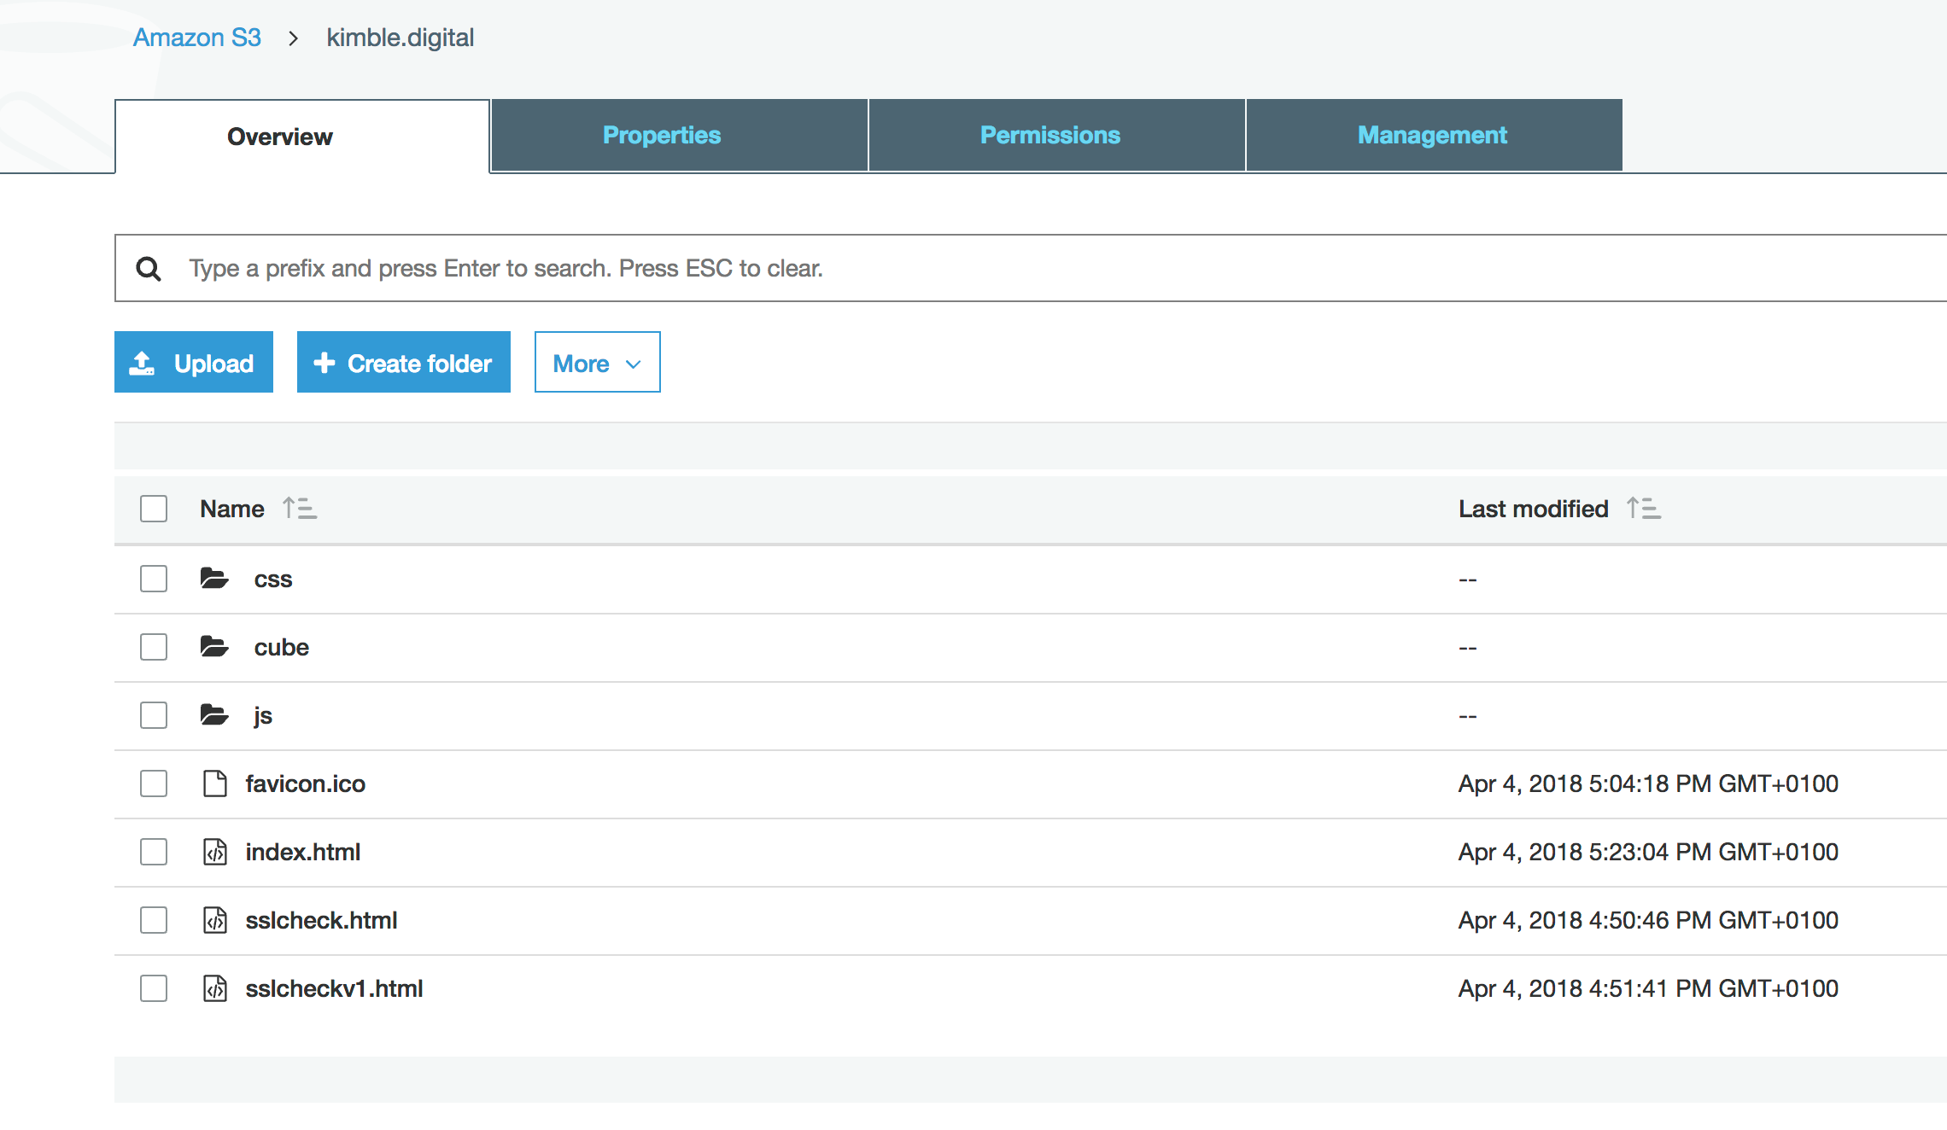Click the sslcheck.html code file icon
Viewport: 1947px width, 1130px height.
pyautogui.click(x=214, y=920)
